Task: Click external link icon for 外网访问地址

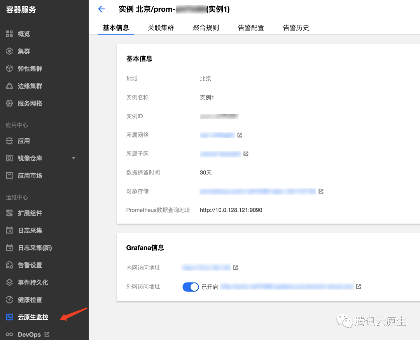Action: (x=359, y=286)
